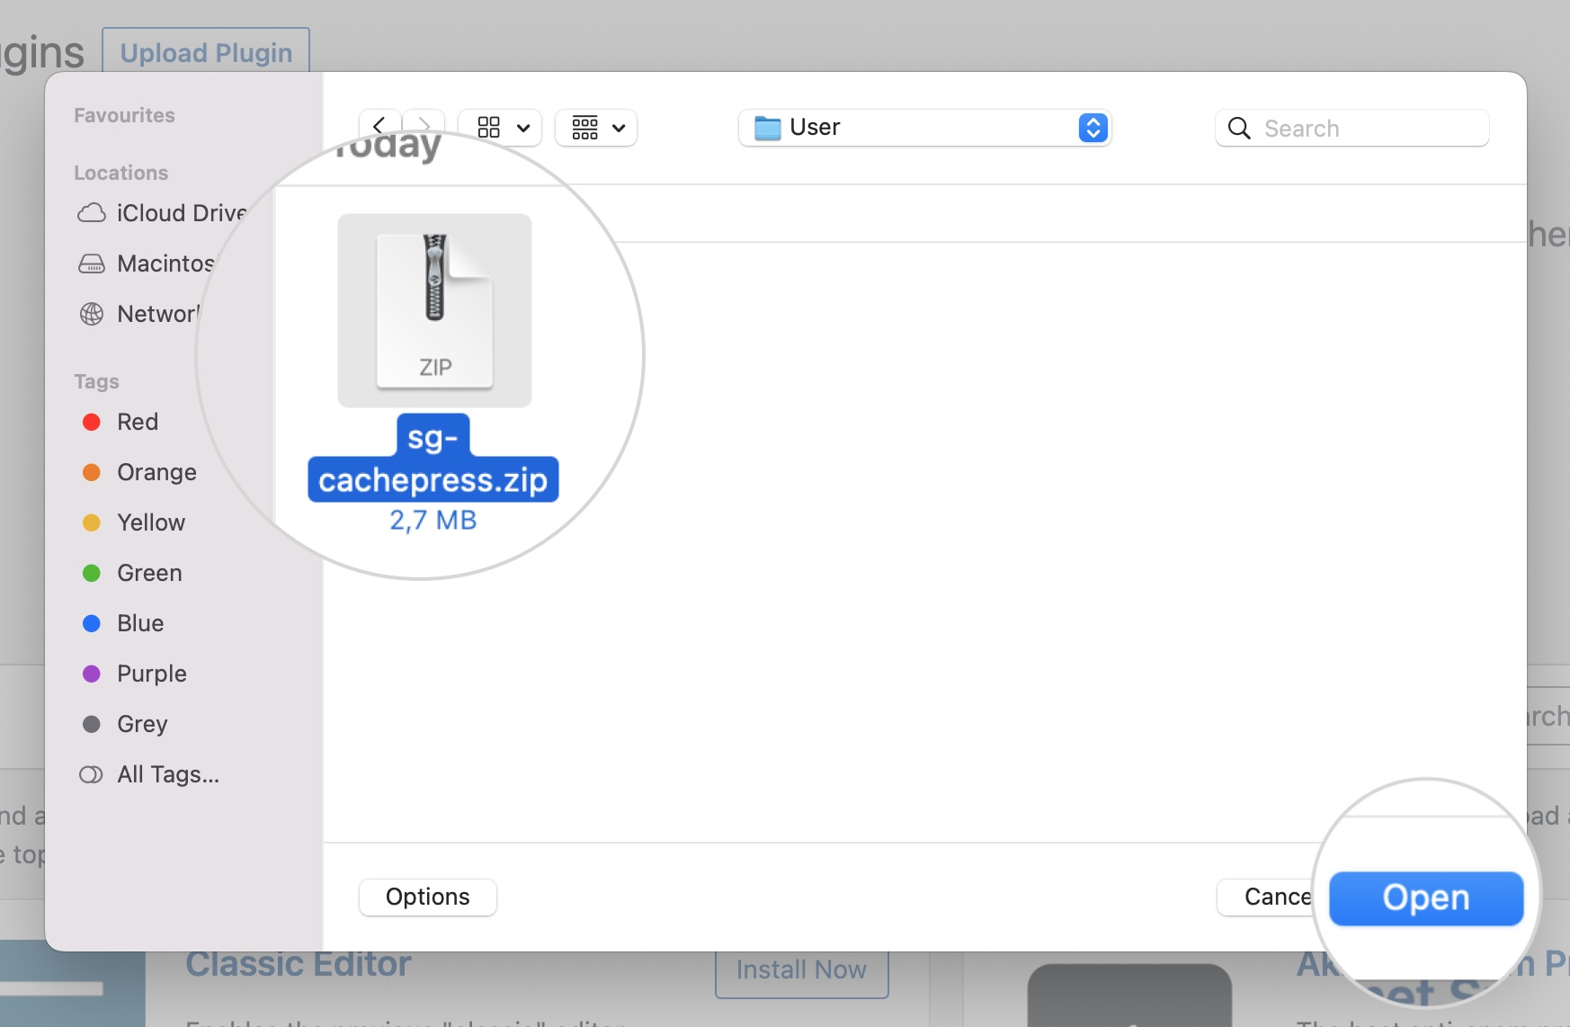Click the yellow tag color dot
1570x1027 pixels.
(x=92, y=522)
